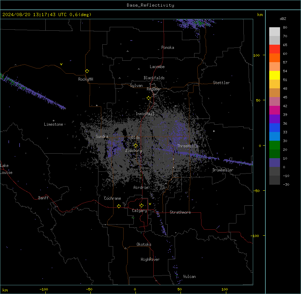Select yellow diamond marker between Olds and Didsbury
This screenshot has width=301, height=294.
pos(135,146)
